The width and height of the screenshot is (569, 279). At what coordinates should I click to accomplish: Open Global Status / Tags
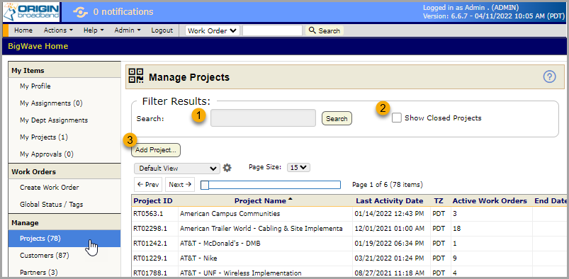[x=51, y=205]
